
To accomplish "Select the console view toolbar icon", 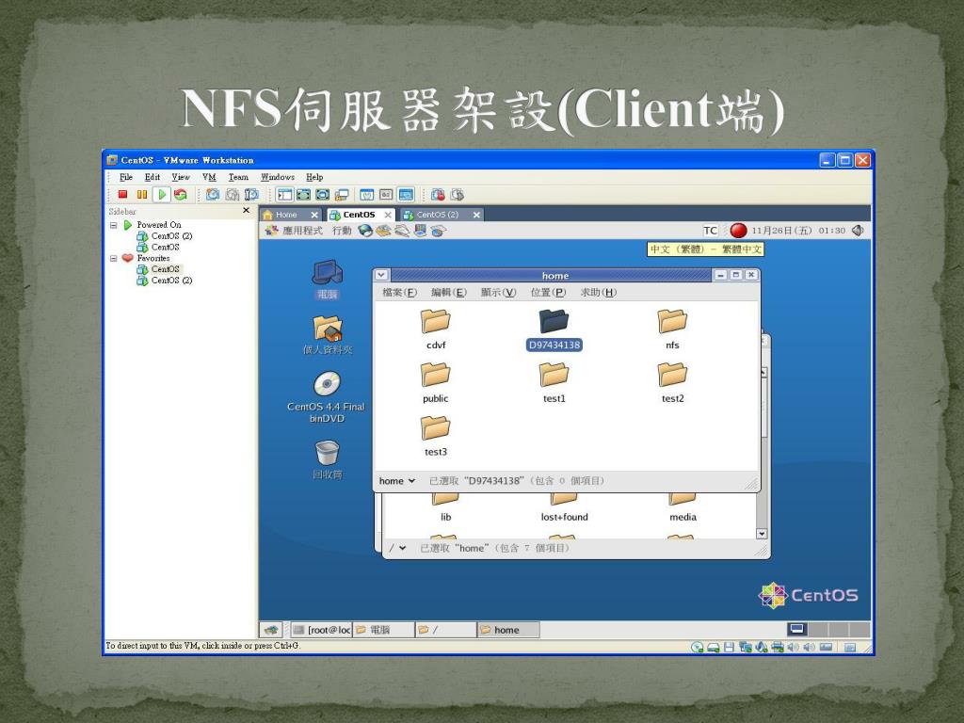I will coord(406,194).
